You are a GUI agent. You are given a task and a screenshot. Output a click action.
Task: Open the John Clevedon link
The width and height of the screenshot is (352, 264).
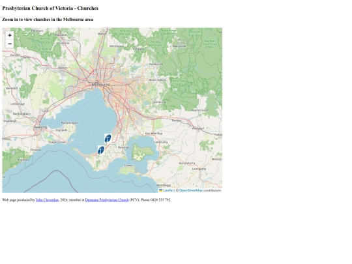tap(47, 200)
